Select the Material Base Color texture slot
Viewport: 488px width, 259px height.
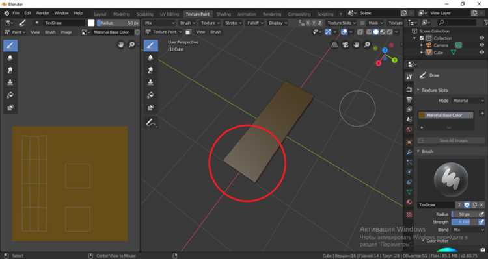446,115
